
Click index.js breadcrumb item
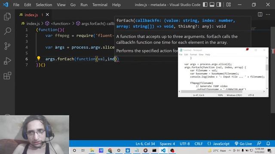[33, 24]
